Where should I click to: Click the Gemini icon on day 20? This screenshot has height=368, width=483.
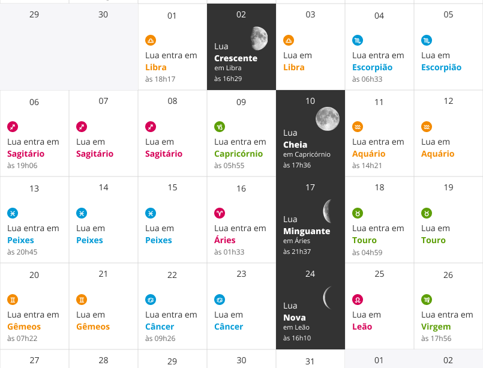pos(13,300)
